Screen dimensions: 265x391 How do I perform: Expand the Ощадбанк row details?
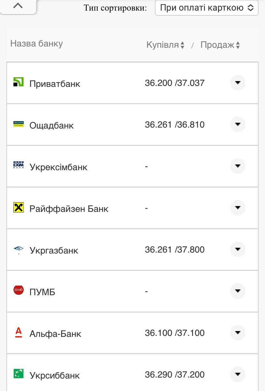(237, 124)
